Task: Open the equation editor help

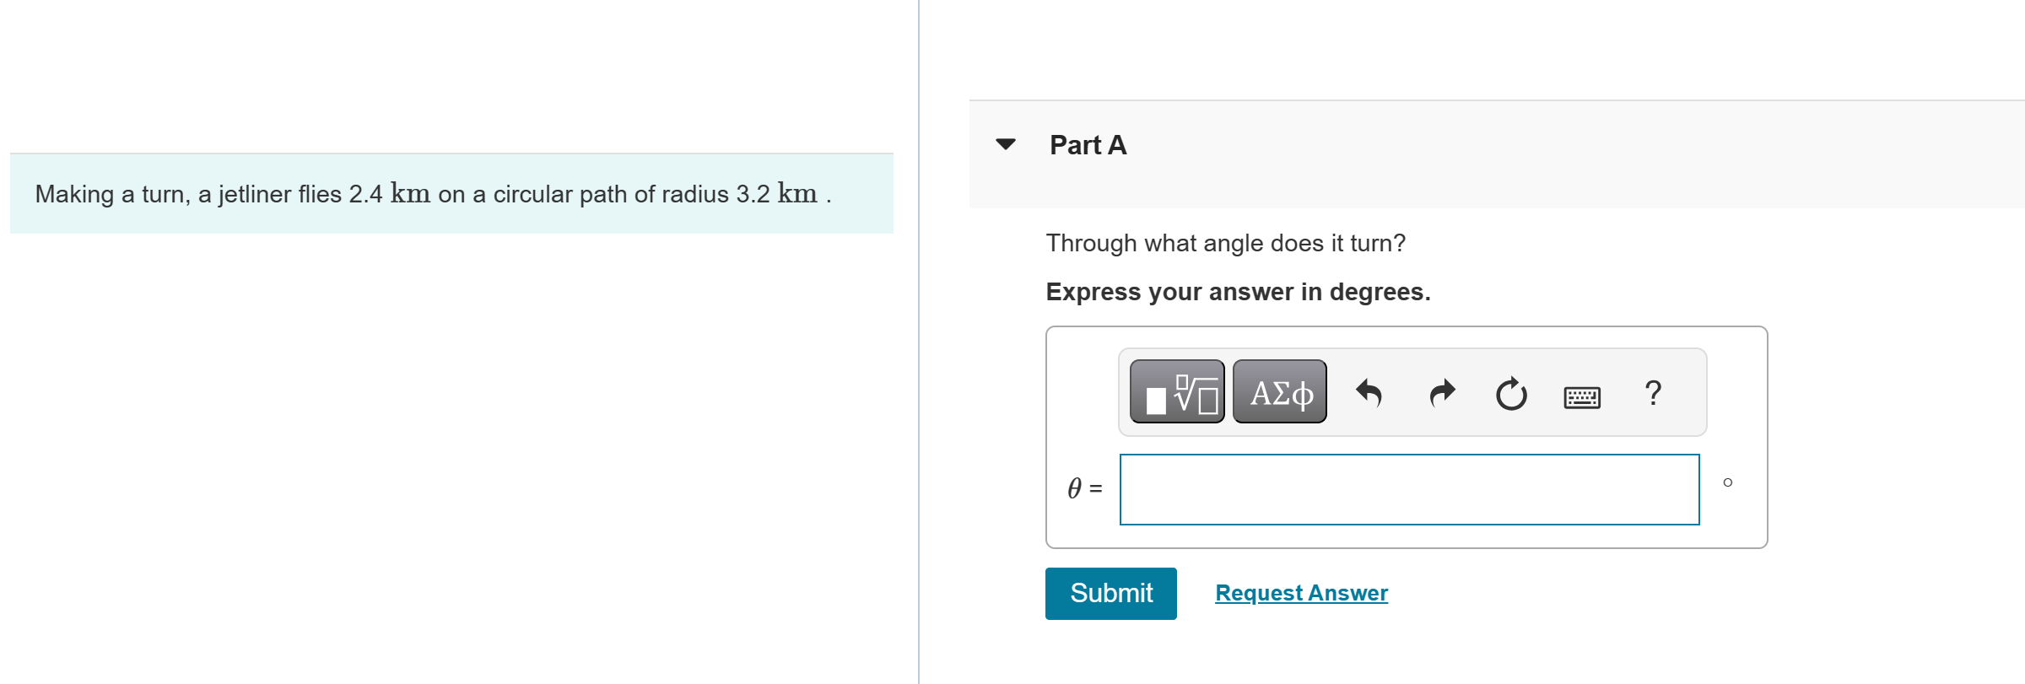Action: pos(1652,392)
